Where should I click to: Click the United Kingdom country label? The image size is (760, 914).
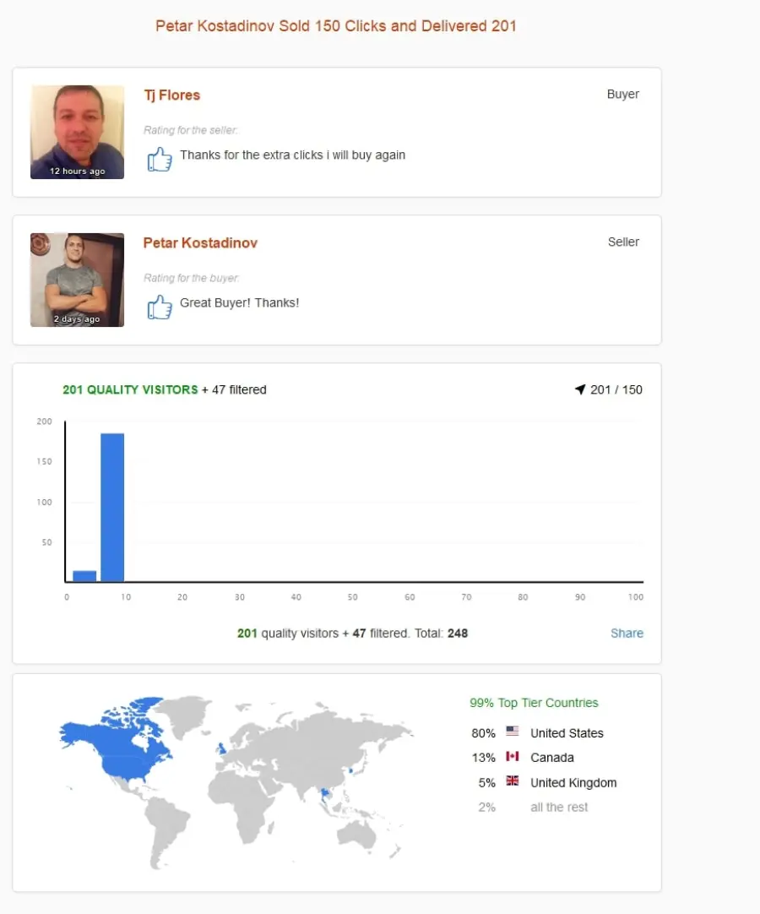tap(573, 783)
